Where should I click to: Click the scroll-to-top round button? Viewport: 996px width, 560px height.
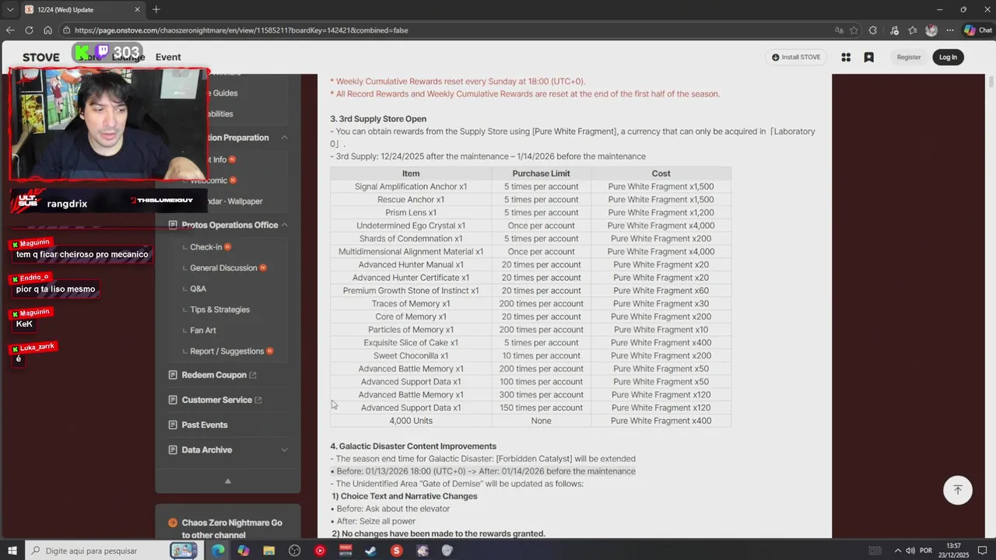(x=958, y=490)
